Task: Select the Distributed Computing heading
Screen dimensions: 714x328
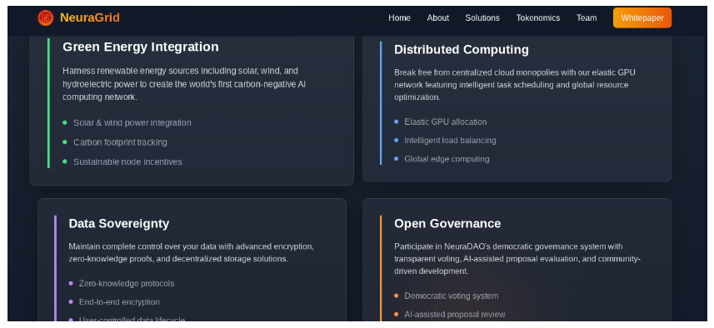Action: click(x=462, y=50)
